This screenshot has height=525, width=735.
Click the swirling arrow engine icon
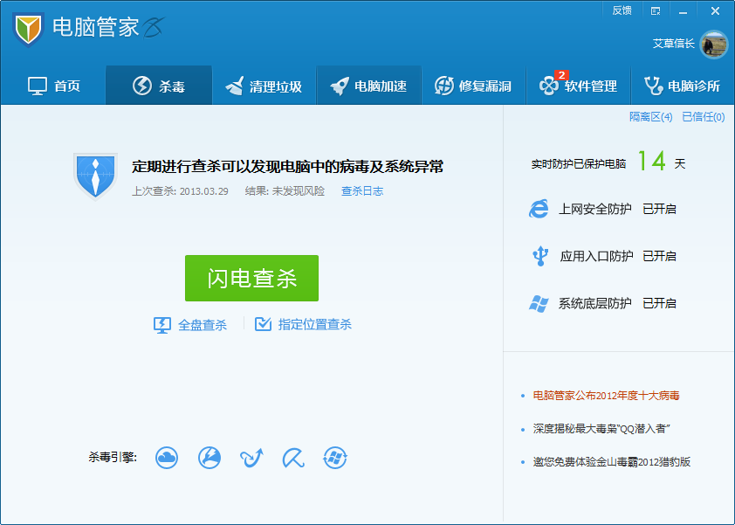(x=251, y=457)
